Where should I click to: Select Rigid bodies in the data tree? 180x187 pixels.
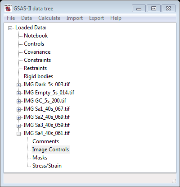(39, 76)
